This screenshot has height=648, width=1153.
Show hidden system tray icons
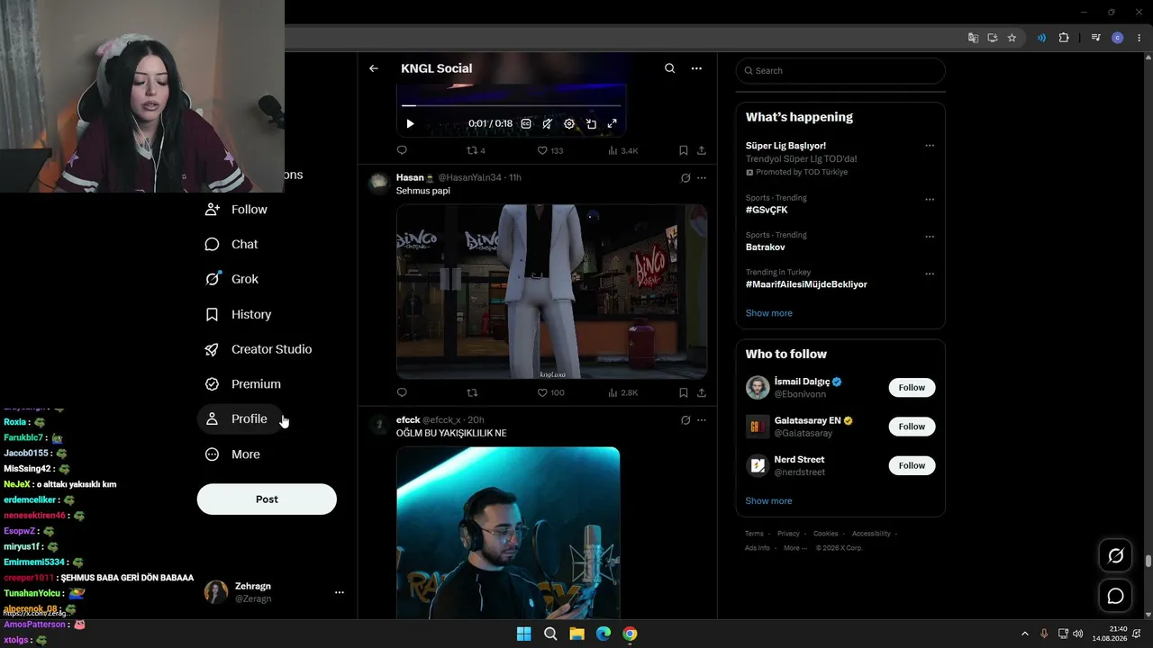click(x=1024, y=634)
